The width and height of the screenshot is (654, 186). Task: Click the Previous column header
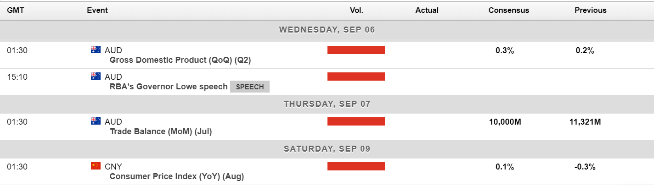click(x=591, y=10)
